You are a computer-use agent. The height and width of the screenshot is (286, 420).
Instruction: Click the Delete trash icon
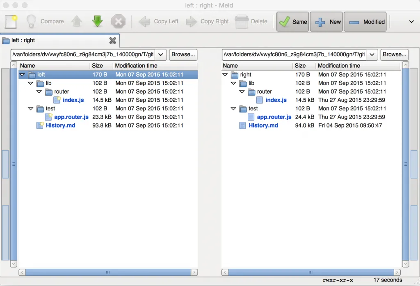pyautogui.click(x=242, y=21)
